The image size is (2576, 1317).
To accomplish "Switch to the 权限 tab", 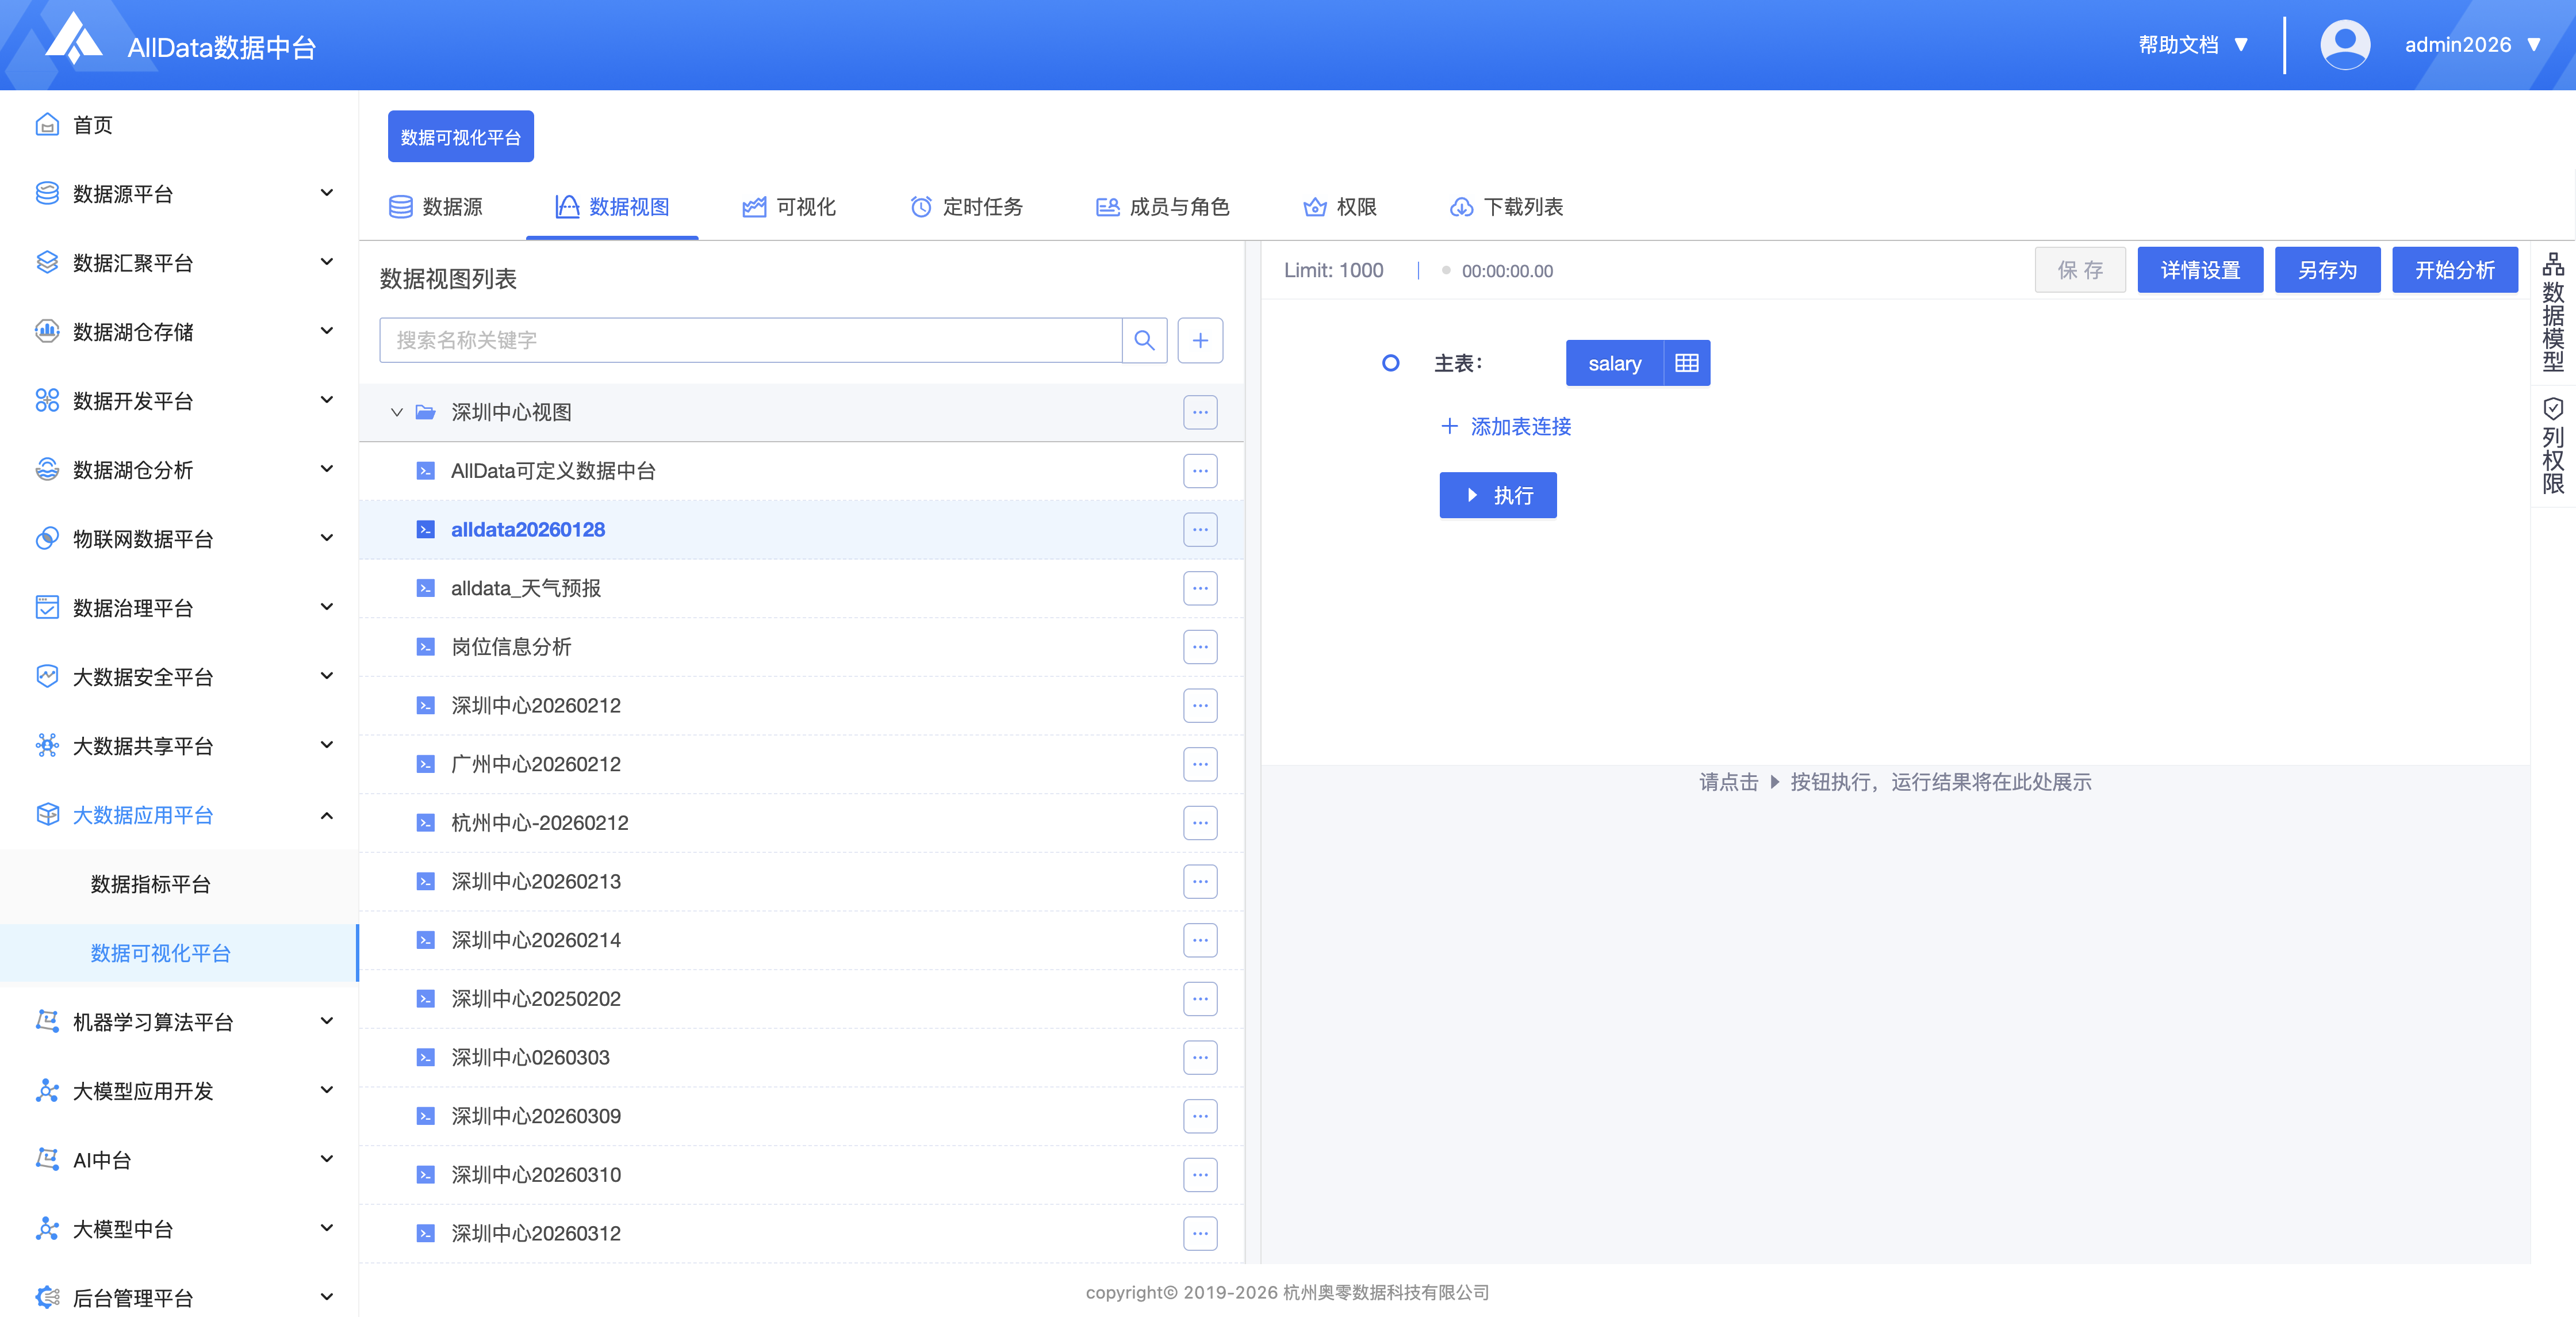I will click(x=1340, y=207).
